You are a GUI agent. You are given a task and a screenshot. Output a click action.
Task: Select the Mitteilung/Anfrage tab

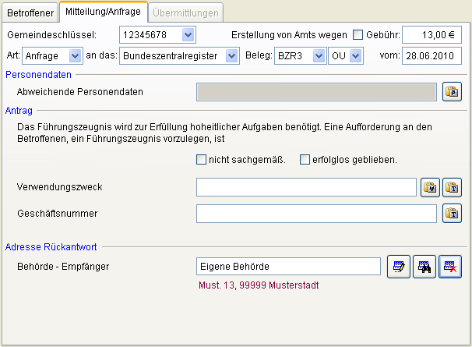103,12
